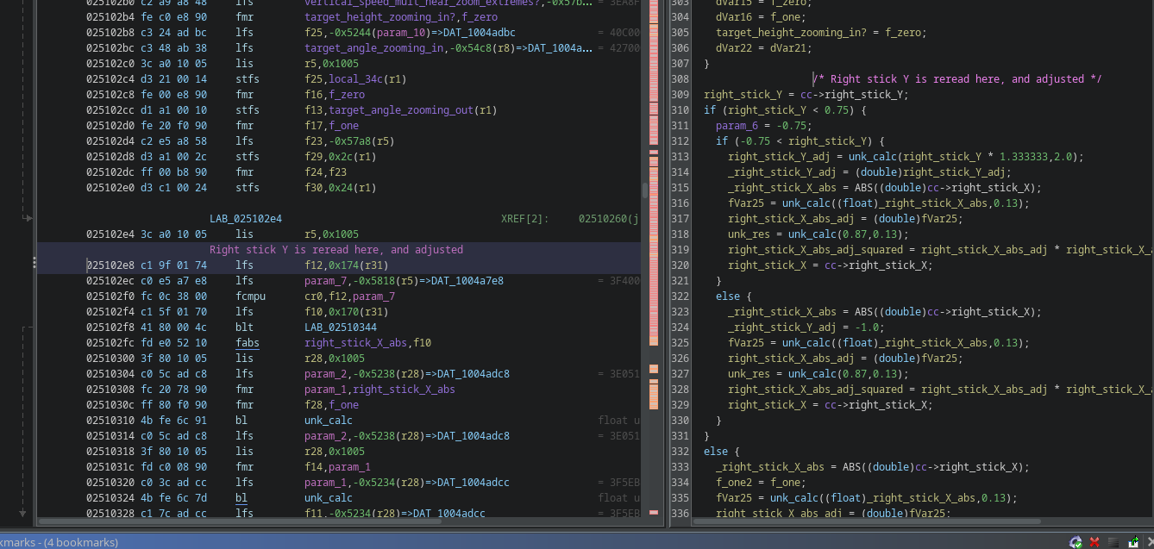This screenshot has width=1154, height=549.
Task: Click listing comment 'Right stick Y is reread here'
Action: (x=336, y=250)
